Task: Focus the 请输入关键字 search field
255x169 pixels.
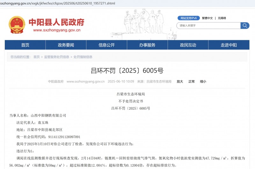Action: (x=208, y=26)
